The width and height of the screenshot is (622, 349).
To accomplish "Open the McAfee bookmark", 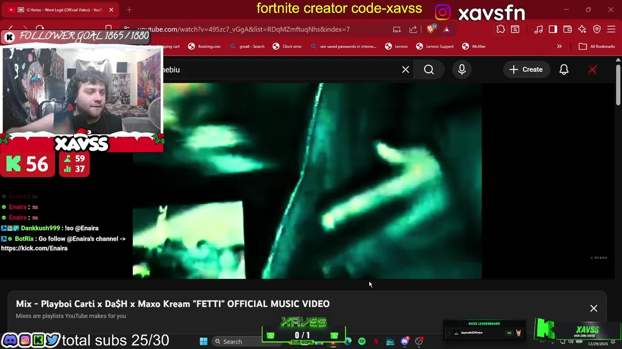I will click(x=474, y=47).
